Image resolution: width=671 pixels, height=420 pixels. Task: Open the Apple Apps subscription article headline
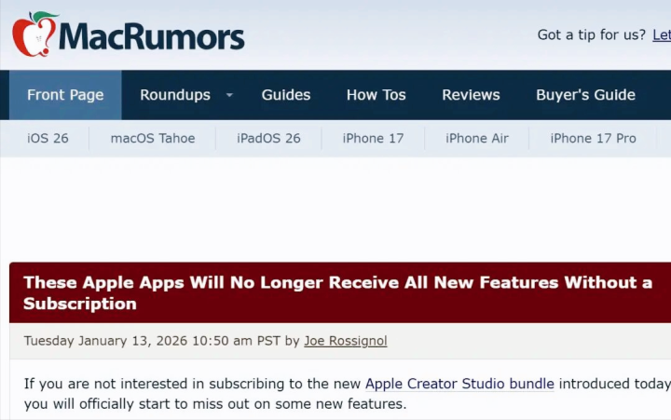click(x=337, y=293)
